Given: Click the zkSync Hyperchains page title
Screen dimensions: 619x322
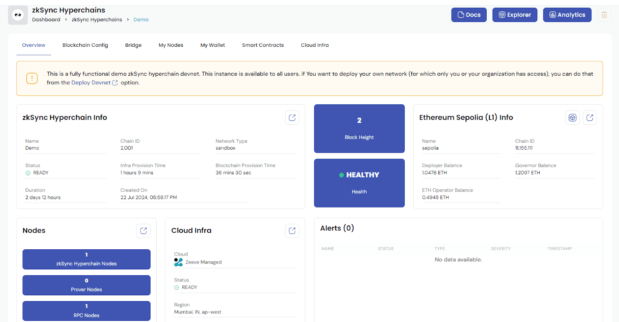Looking at the screenshot, I should click(68, 10).
